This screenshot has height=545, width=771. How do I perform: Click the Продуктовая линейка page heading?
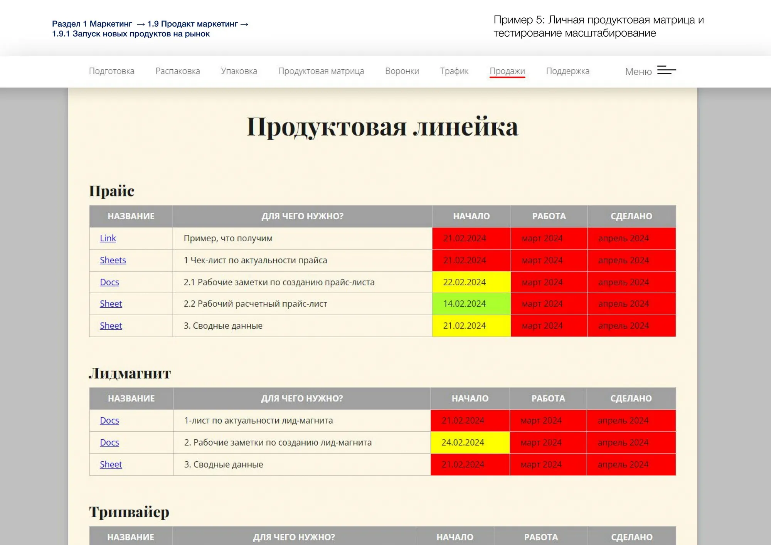coord(383,127)
